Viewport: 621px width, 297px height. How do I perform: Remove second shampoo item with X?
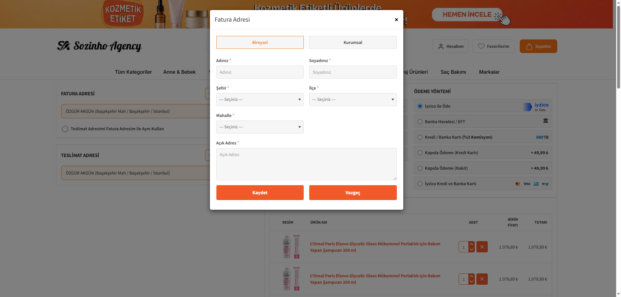(482, 279)
